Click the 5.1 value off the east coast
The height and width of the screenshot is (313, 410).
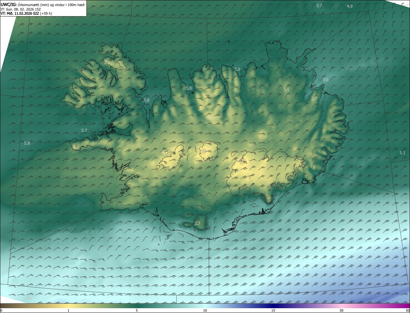[x=402, y=153]
